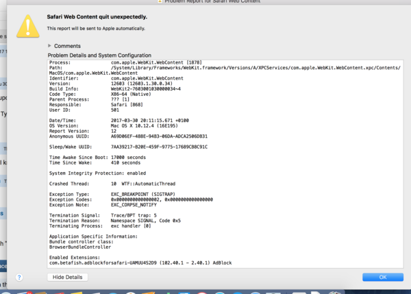The image size is (411, 294).
Task: Click the Hide Details button
Action: coord(67,277)
